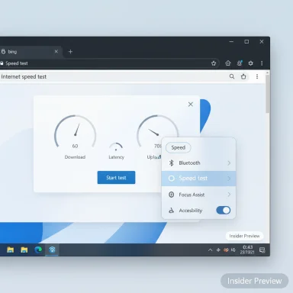Expand the Speed test chevron
Viewport: 293px width, 293px height.
point(229,179)
